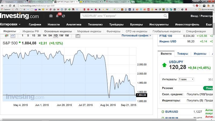Open Брокеры menu
Viewport: 215px width, 121px height.
[137, 24]
